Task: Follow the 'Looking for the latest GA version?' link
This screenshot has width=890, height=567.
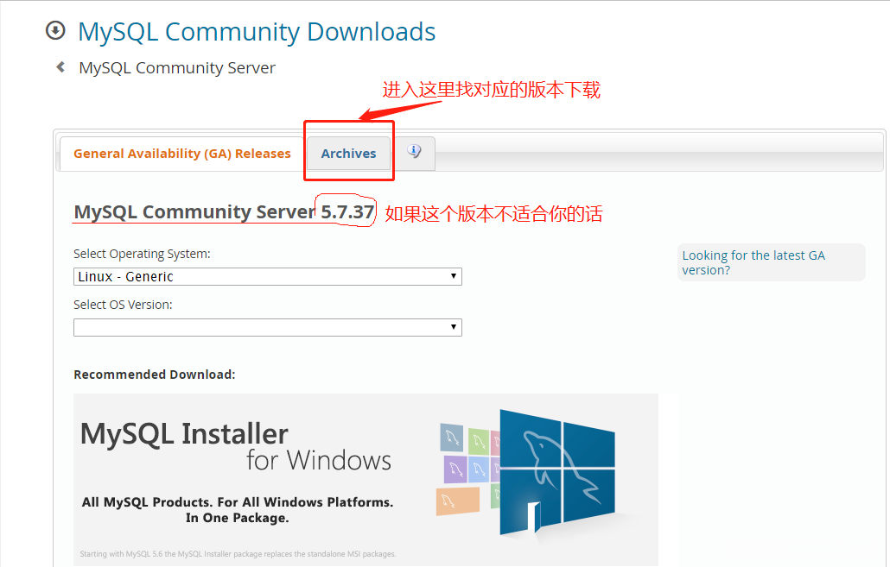Action: click(x=753, y=262)
